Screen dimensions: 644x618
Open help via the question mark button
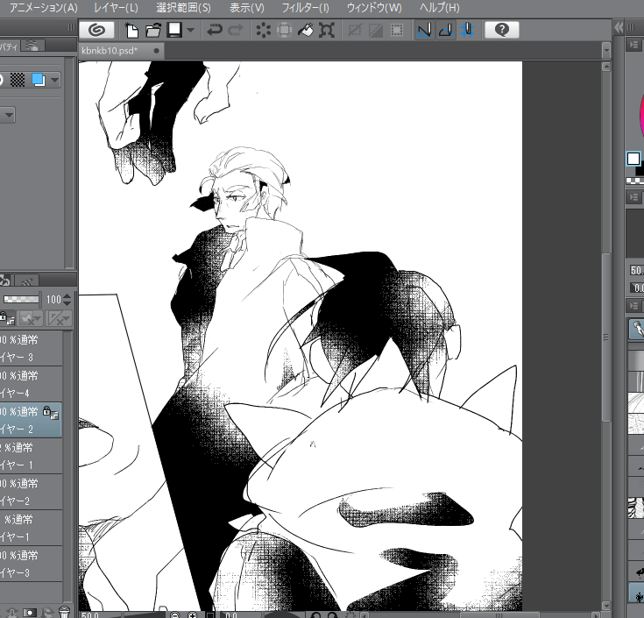pyautogui.click(x=501, y=30)
